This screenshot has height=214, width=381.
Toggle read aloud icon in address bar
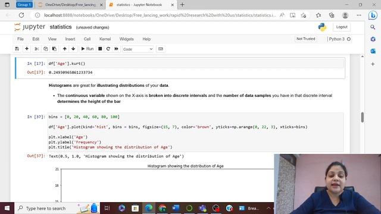click(282, 15)
